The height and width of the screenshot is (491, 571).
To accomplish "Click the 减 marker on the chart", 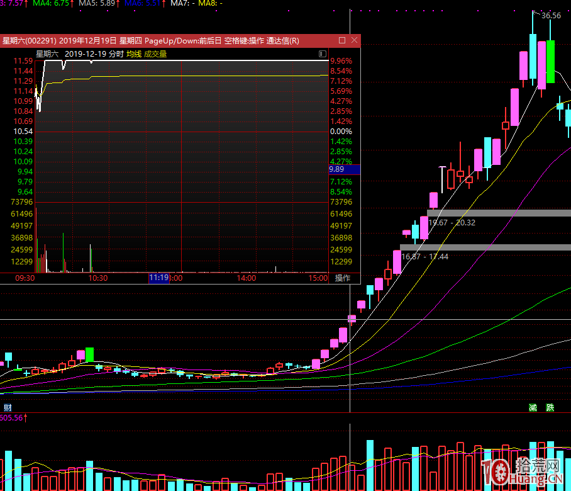I will [533, 407].
